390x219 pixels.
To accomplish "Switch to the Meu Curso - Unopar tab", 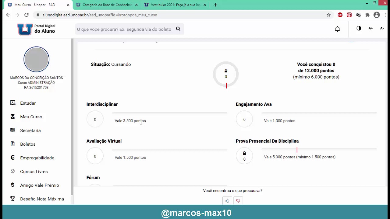I will click(37, 5).
